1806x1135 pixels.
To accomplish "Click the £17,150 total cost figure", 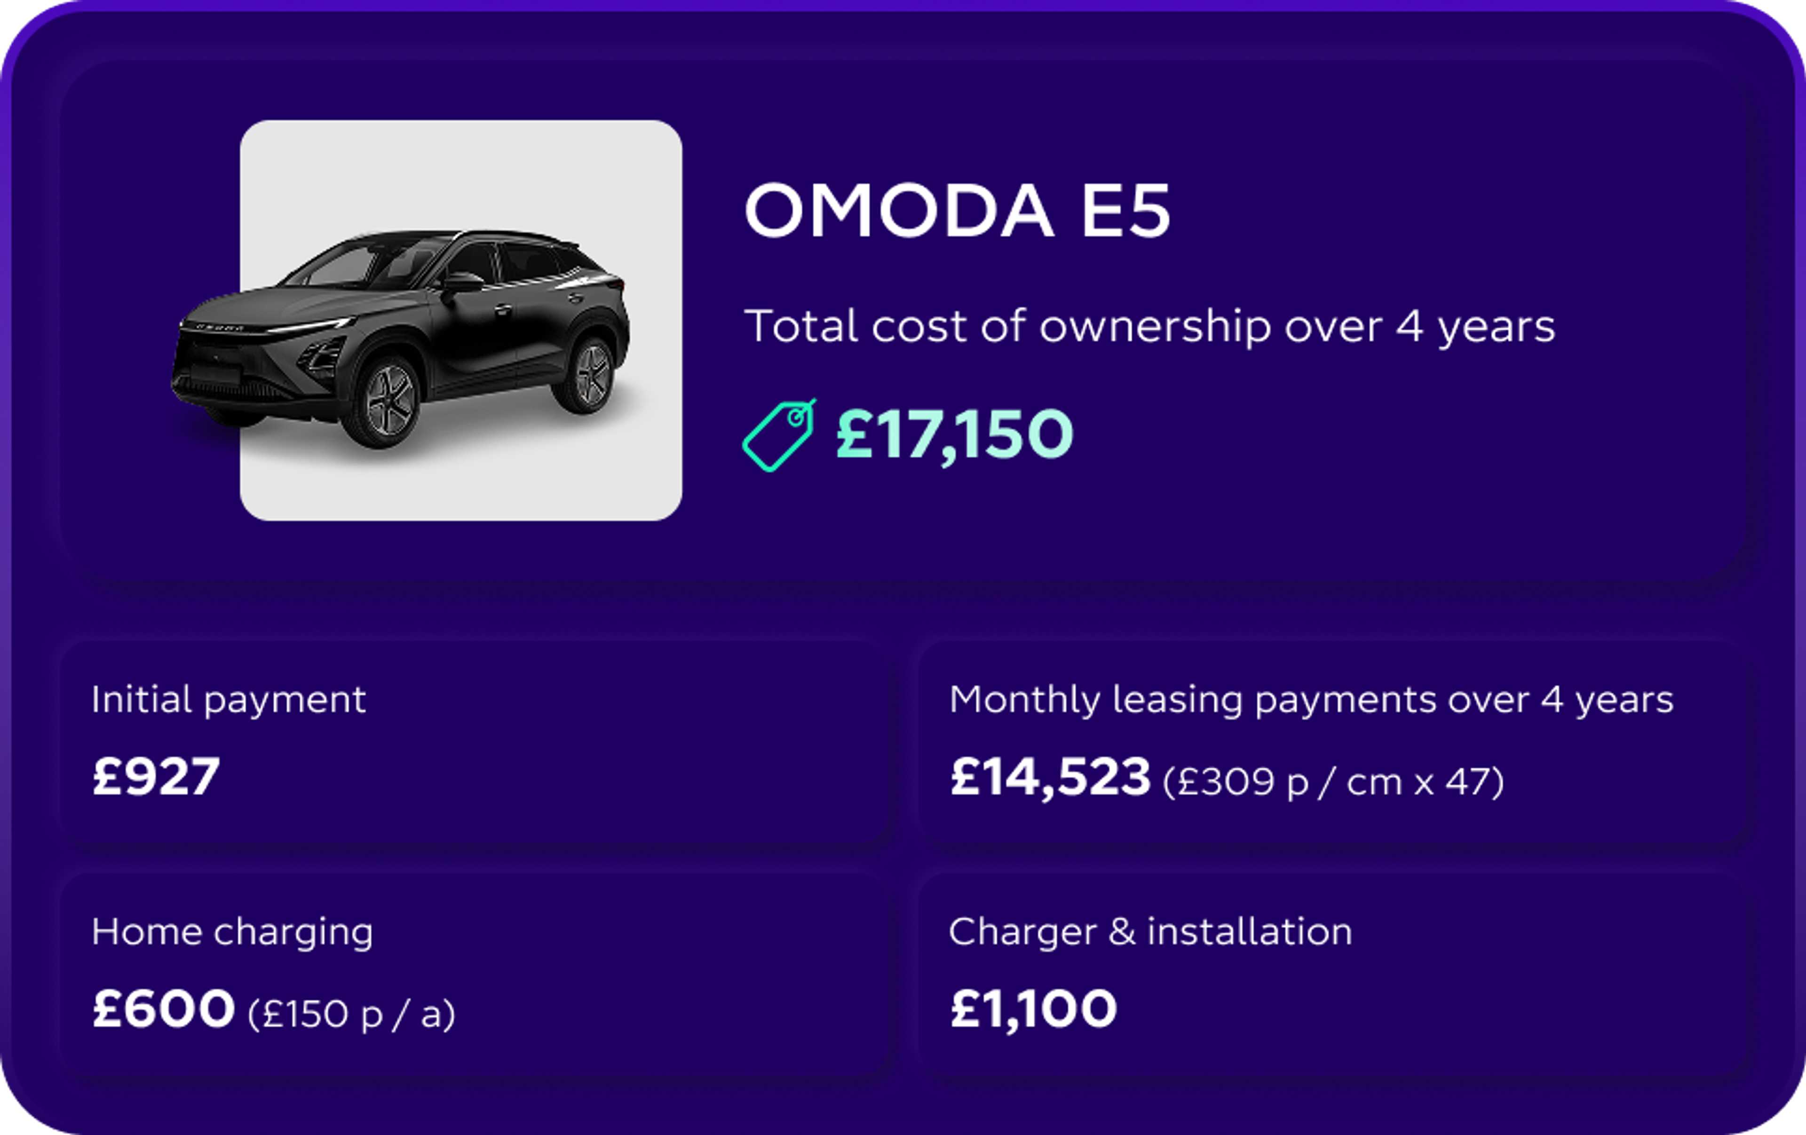I will 955,434.
